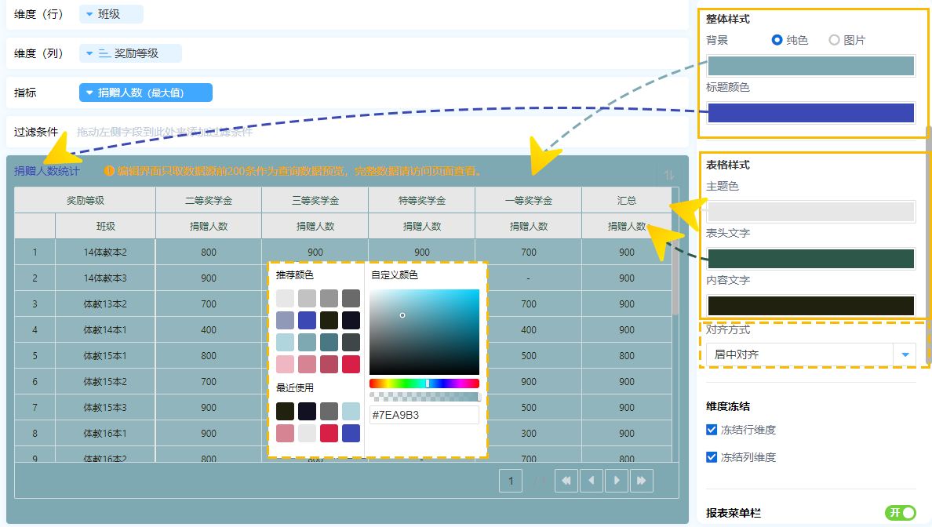
Task: Click the bar icon in 奖励等级 tag
Action: [104, 53]
